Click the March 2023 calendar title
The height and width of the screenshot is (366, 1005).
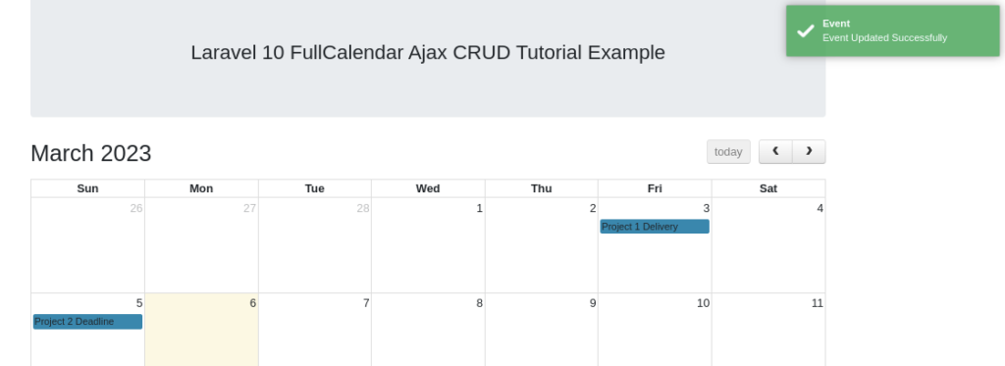[x=91, y=153]
